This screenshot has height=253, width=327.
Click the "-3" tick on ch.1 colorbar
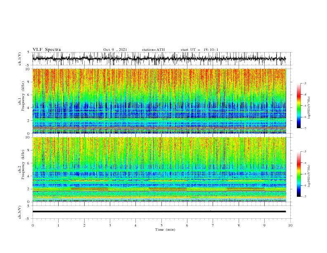[304, 83]
